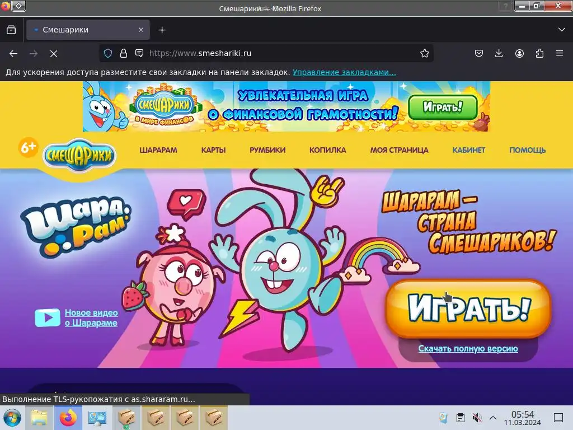
Task: Stop loading the page
Action: click(54, 54)
